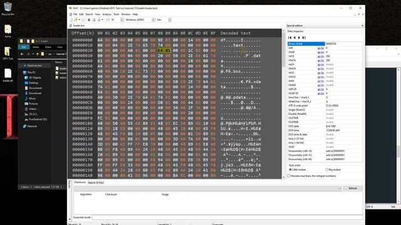Open recent files arrow beside Open icon
This screenshot has width=401, height=225.
point(80,19)
